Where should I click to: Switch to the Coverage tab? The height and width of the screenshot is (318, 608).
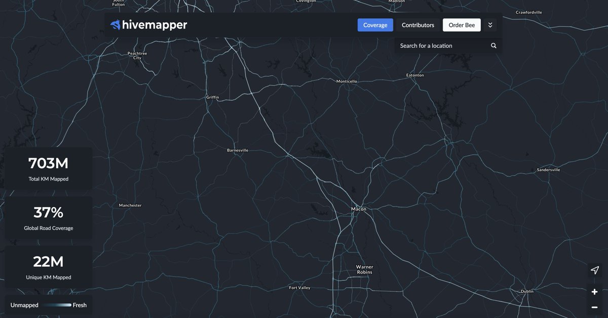pos(375,25)
